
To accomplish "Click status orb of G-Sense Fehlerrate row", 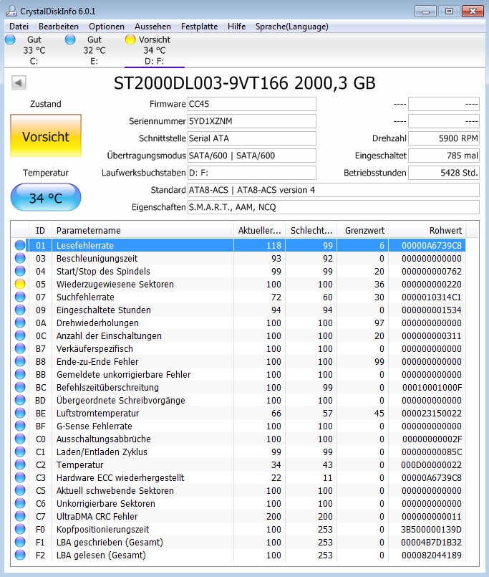I will (20, 426).
